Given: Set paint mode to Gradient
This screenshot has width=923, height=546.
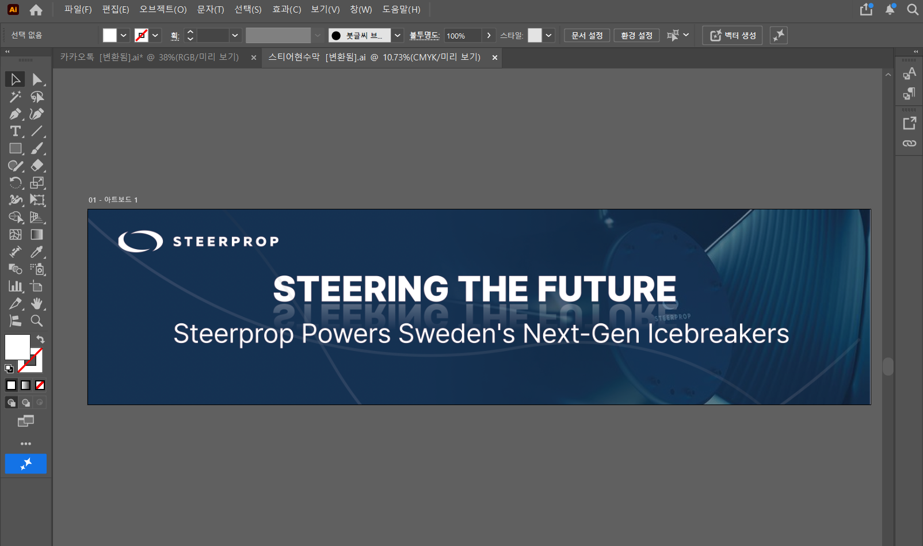Looking at the screenshot, I should point(26,385).
